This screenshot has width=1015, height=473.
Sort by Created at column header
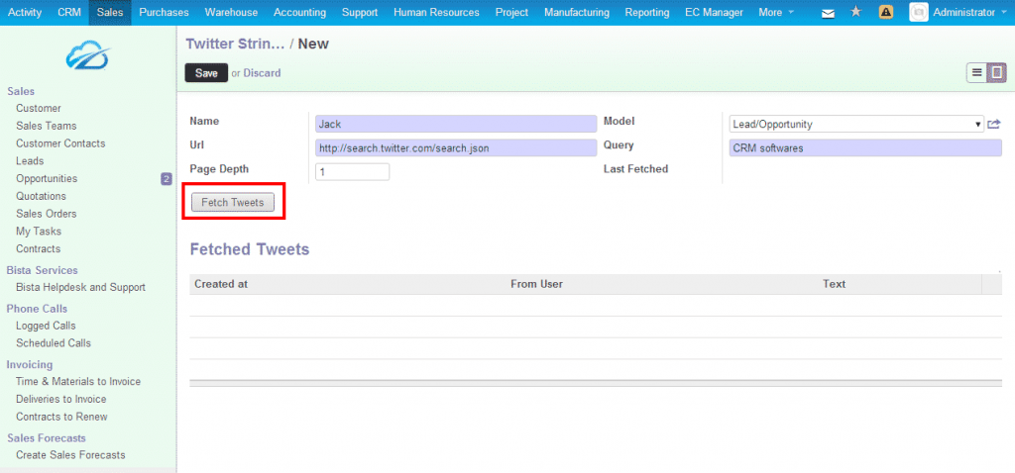point(221,284)
